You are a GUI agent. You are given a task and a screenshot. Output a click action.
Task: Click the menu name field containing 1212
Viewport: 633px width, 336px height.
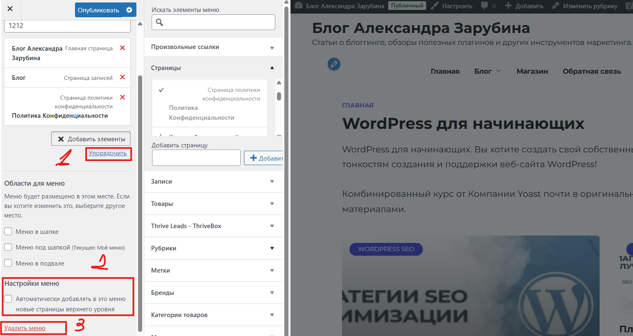click(67, 26)
